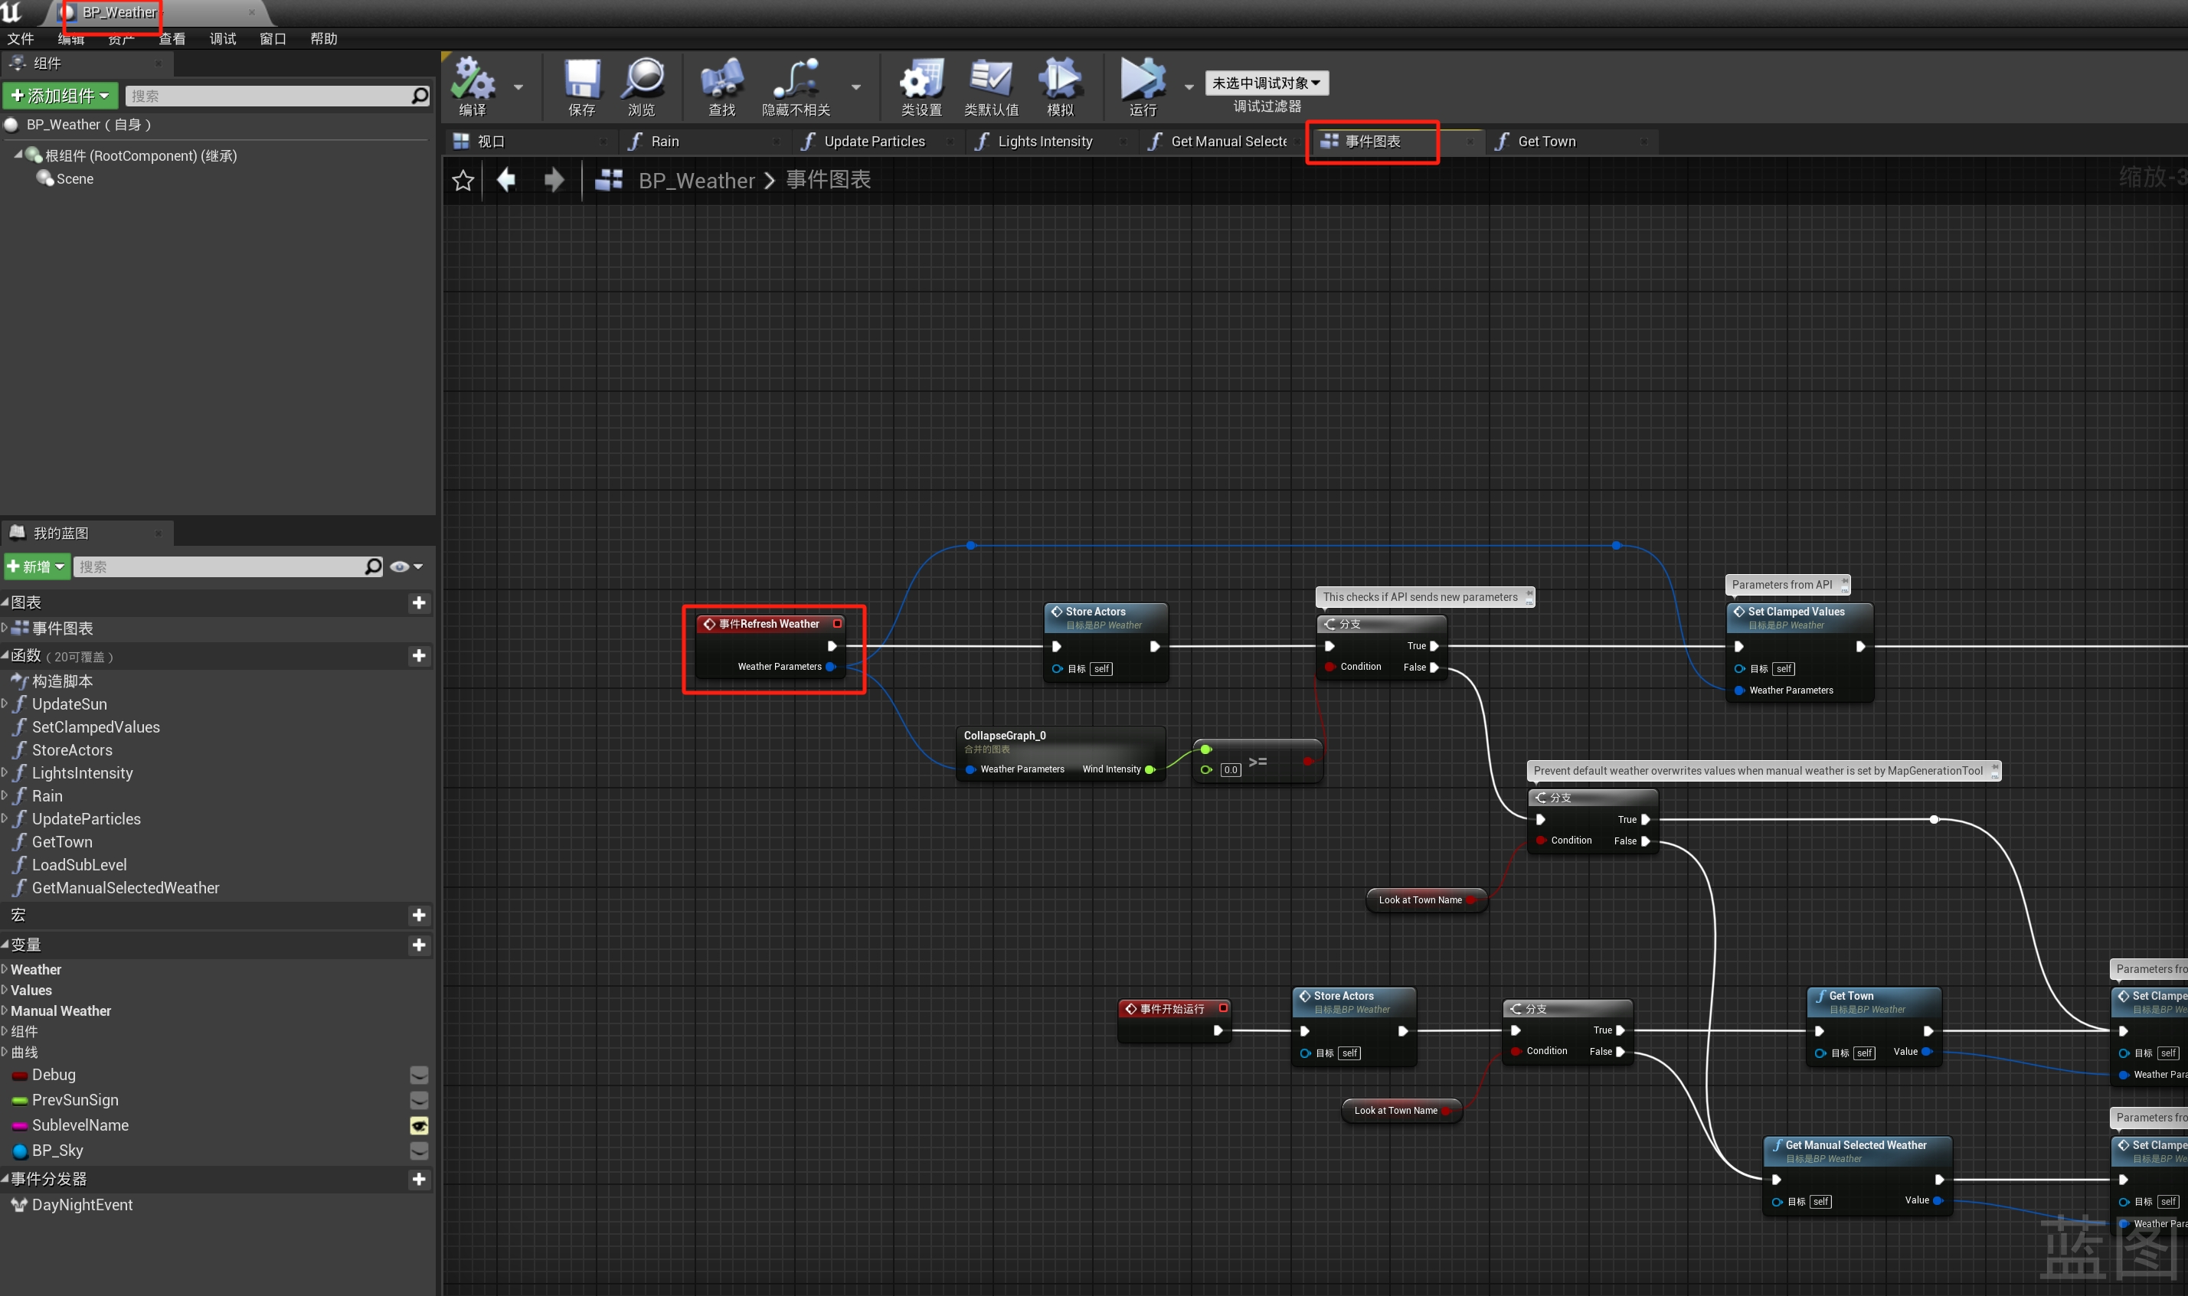The height and width of the screenshot is (1296, 2188).
Task: Open 类设置 (Class Settings) gear icon
Action: click(x=921, y=80)
